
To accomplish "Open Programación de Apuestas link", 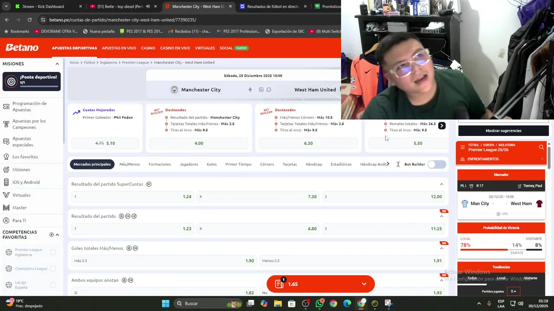I will 29,106.
